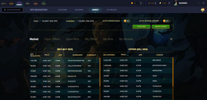Screen dimensions: 207x100
Task: Click the APR header in Offers table
Action: [x=140, y=55]
